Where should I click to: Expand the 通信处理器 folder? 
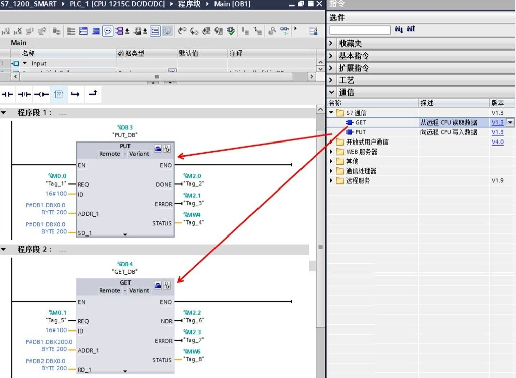[331, 171]
